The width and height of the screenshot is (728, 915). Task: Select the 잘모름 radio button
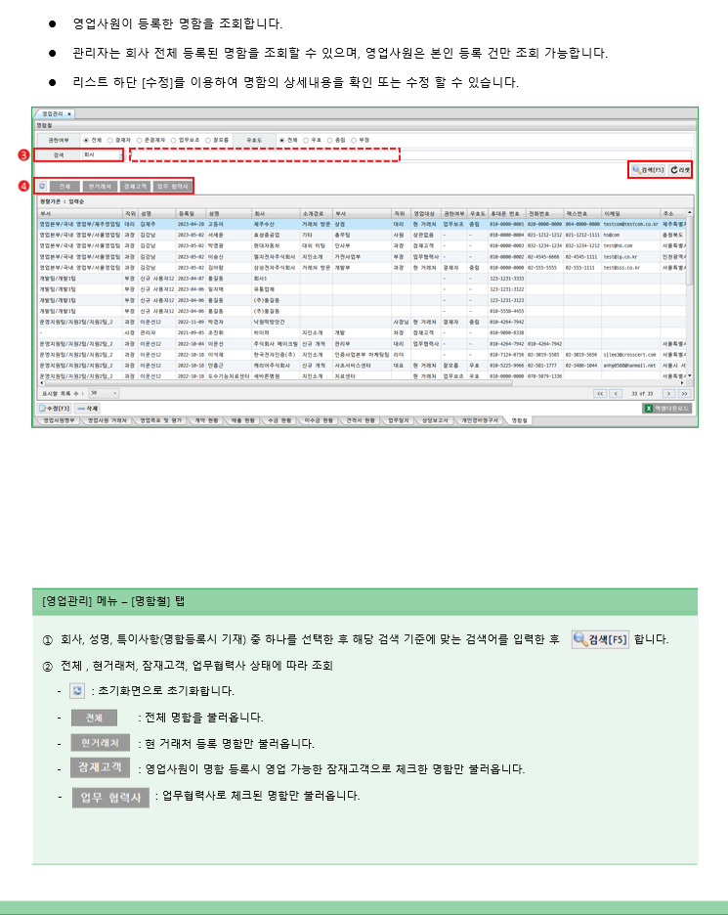(208, 140)
